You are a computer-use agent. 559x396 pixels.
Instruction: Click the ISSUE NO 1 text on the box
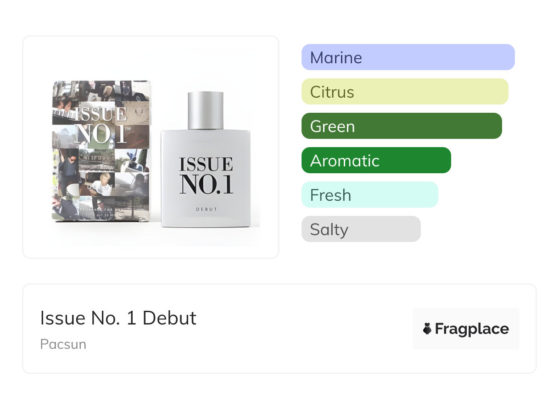pos(102,125)
